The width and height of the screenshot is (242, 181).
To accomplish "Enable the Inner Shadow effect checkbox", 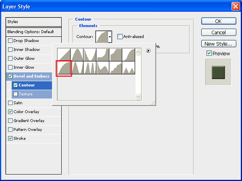I will point(10,49).
